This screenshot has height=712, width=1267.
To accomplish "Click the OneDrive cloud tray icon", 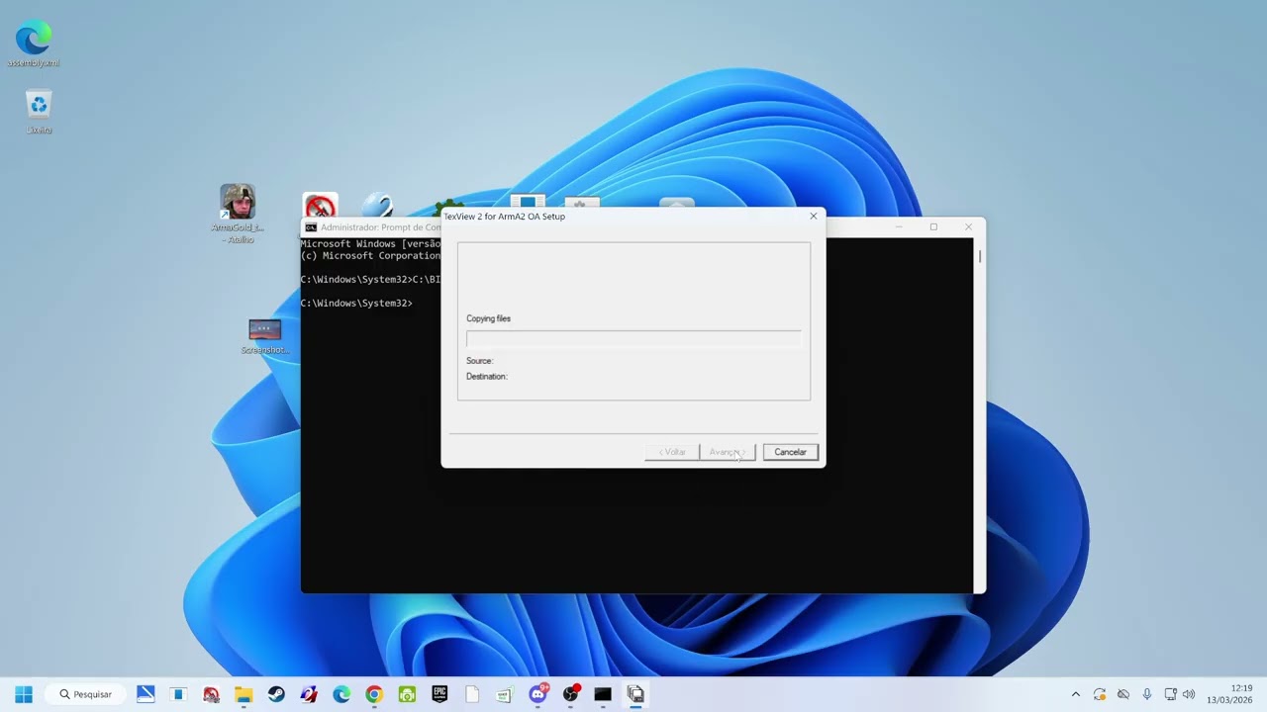I will point(1123,694).
